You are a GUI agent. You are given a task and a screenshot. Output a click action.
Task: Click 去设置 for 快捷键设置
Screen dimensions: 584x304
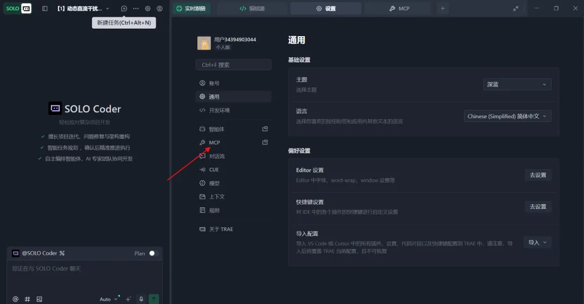(538, 206)
